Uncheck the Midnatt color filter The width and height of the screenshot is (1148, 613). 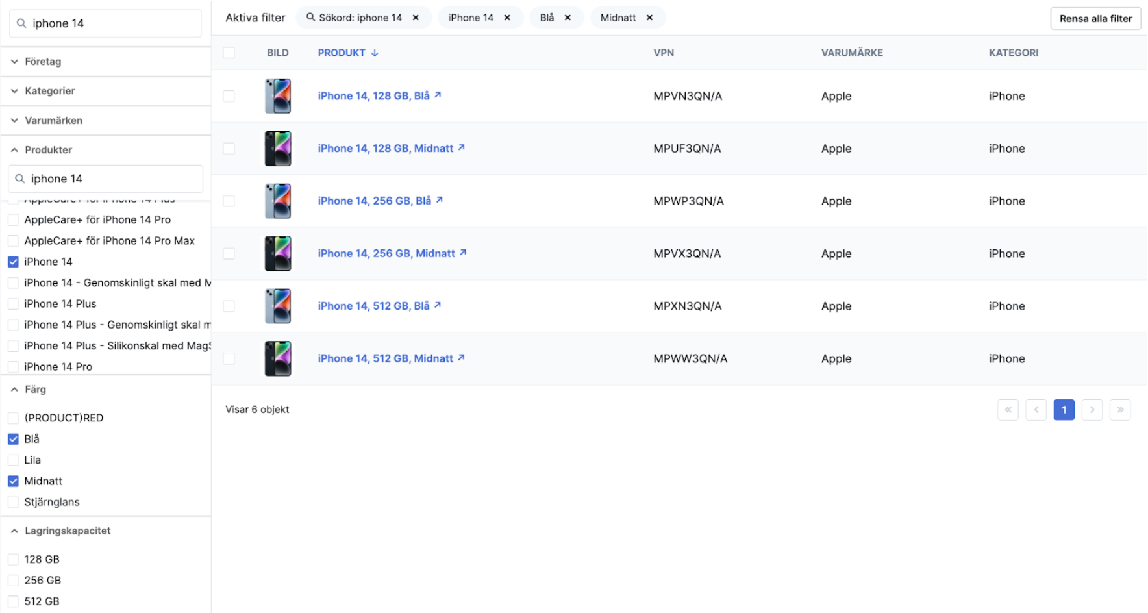(x=13, y=481)
